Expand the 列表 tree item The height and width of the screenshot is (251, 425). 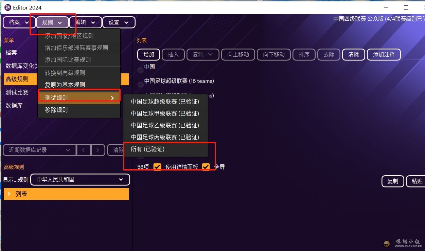(x=9, y=194)
